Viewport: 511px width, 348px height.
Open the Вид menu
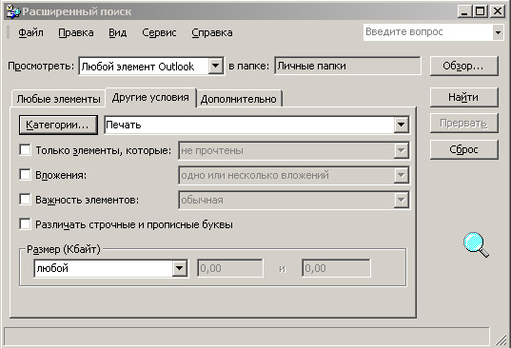click(x=118, y=32)
